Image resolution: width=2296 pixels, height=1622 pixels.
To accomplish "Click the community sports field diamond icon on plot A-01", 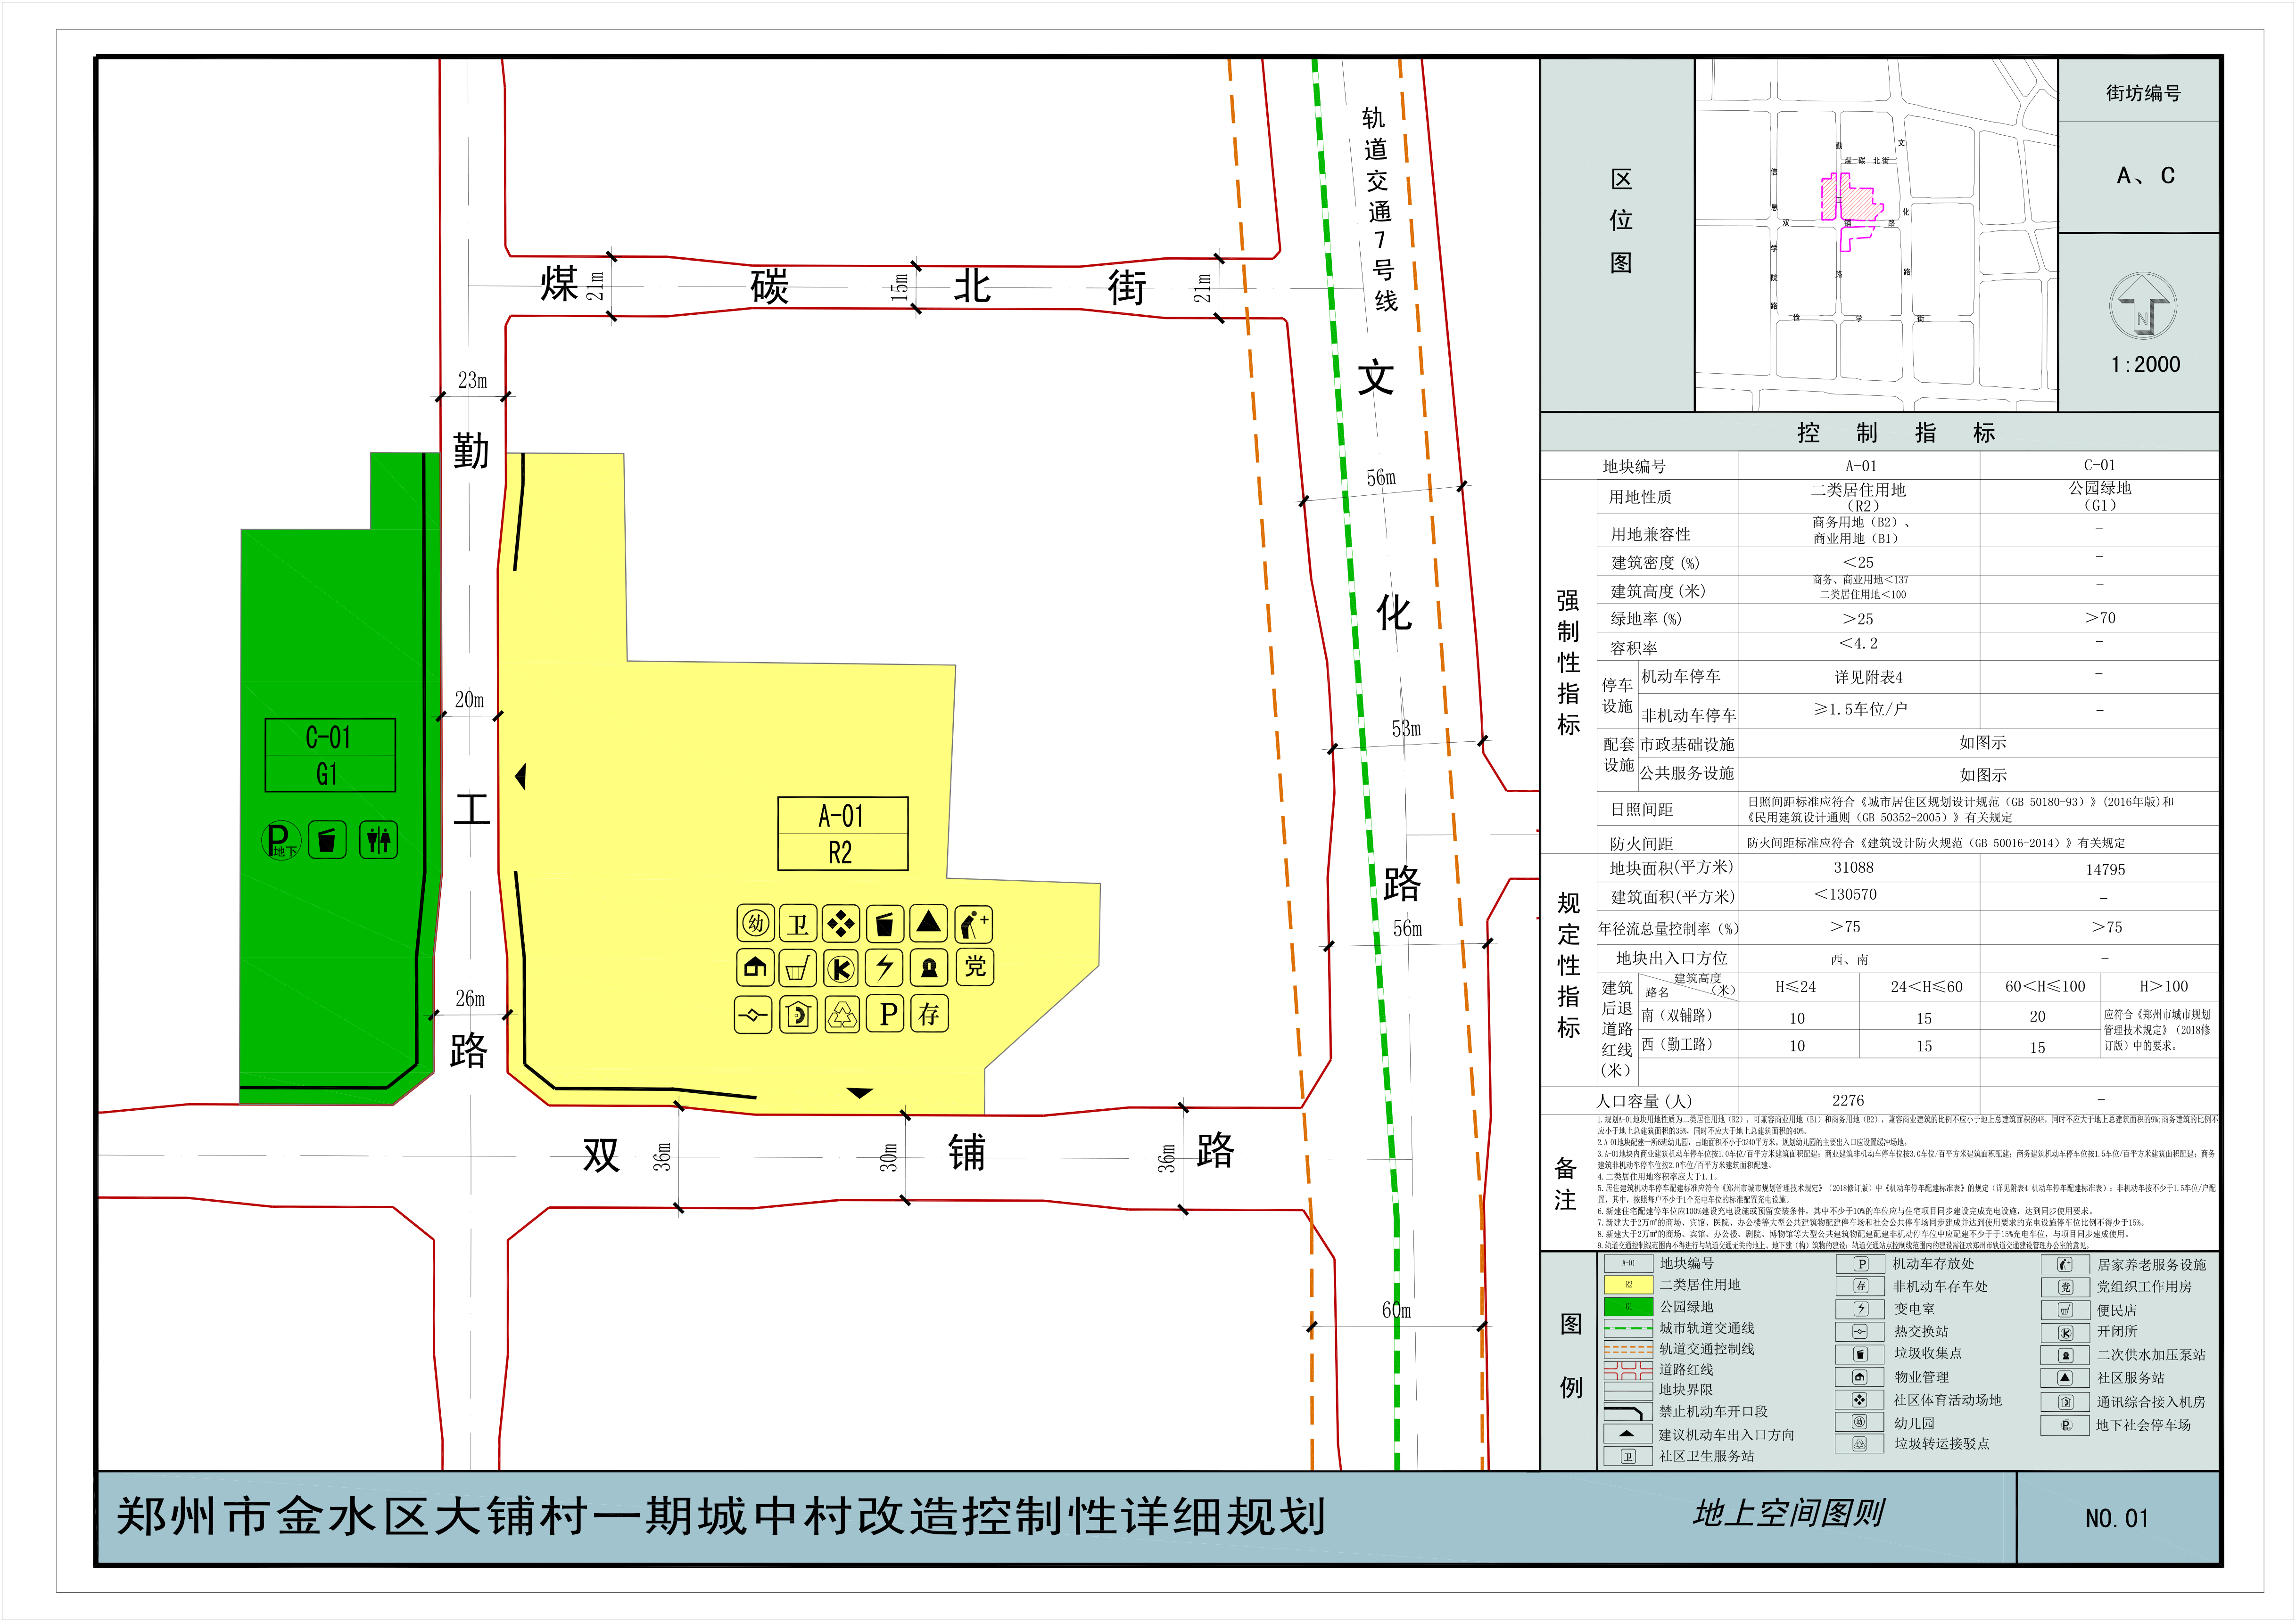I will tap(841, 924).
